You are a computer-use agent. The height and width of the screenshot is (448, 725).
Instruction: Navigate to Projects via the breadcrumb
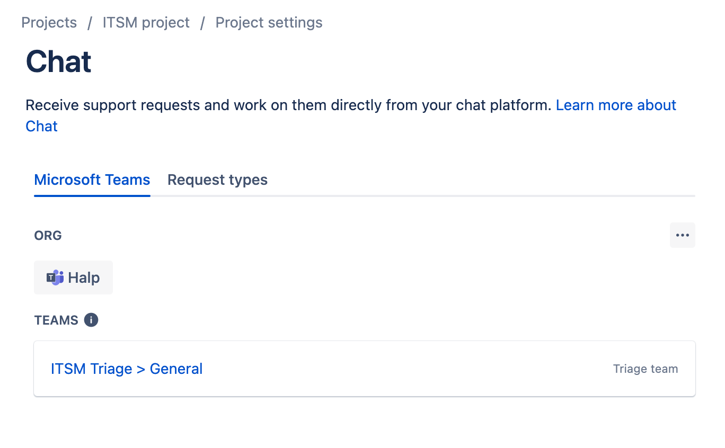coord(49,22)
